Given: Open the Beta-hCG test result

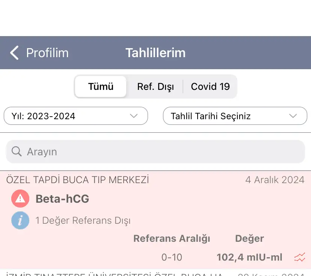Looking at the screenshot, I should click(x=62, y=199).
